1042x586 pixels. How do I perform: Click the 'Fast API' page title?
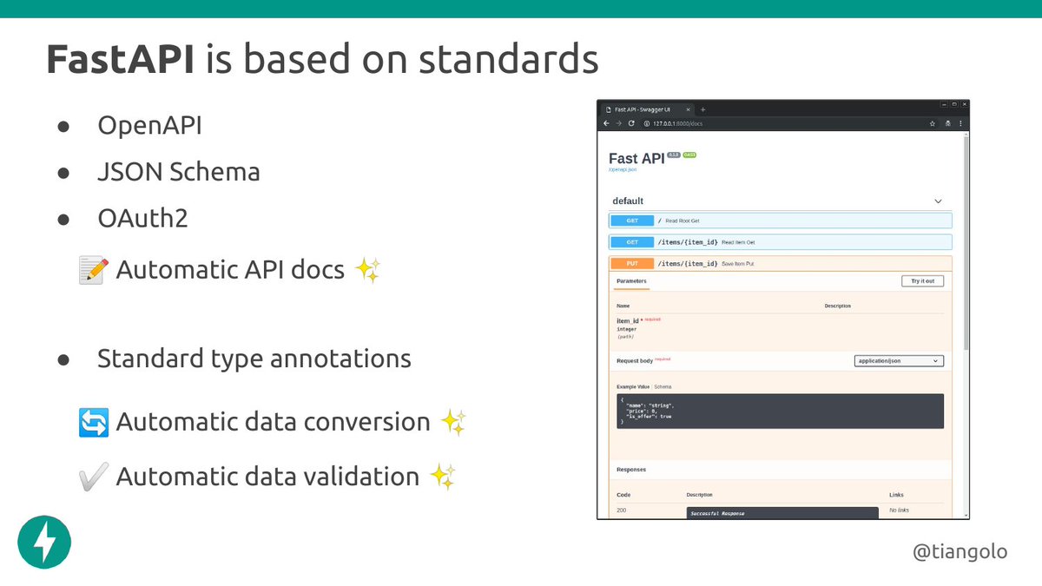[636, 159]
